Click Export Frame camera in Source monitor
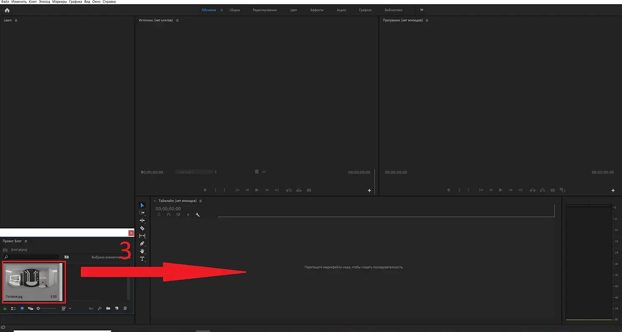This screenshot has height=332, width=622. (309, 190)
